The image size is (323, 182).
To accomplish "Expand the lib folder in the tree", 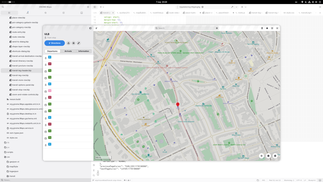I will pos(8,143).
